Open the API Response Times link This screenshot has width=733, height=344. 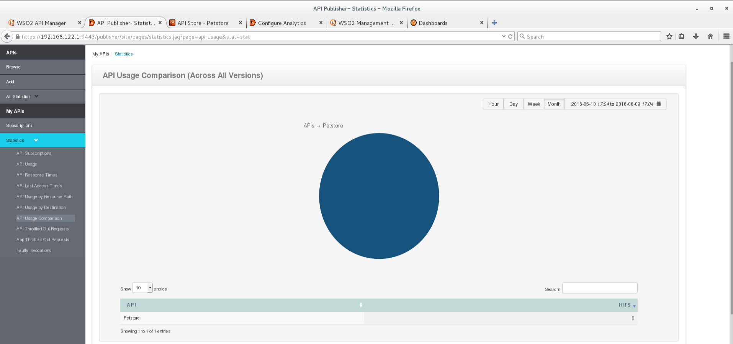pyautogui.click(x=37, y=175)
